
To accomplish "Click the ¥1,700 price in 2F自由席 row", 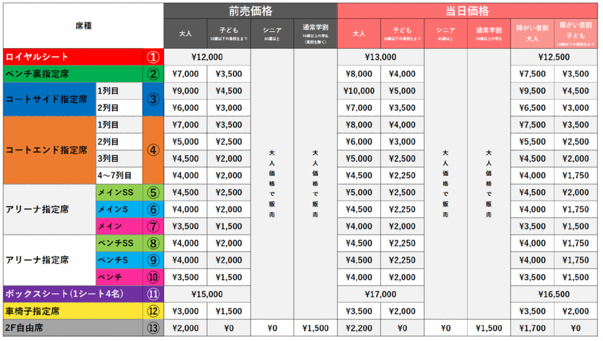I will click(533, 328).
